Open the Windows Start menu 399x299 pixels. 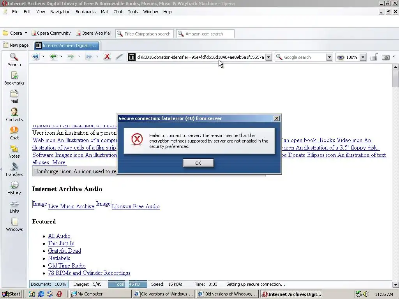[11, 294]
